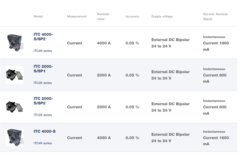This screenshot has height=155, width=248.
Task: Click the ITC 4000-S/SP2 product thumbnail image
Action: 14,43
